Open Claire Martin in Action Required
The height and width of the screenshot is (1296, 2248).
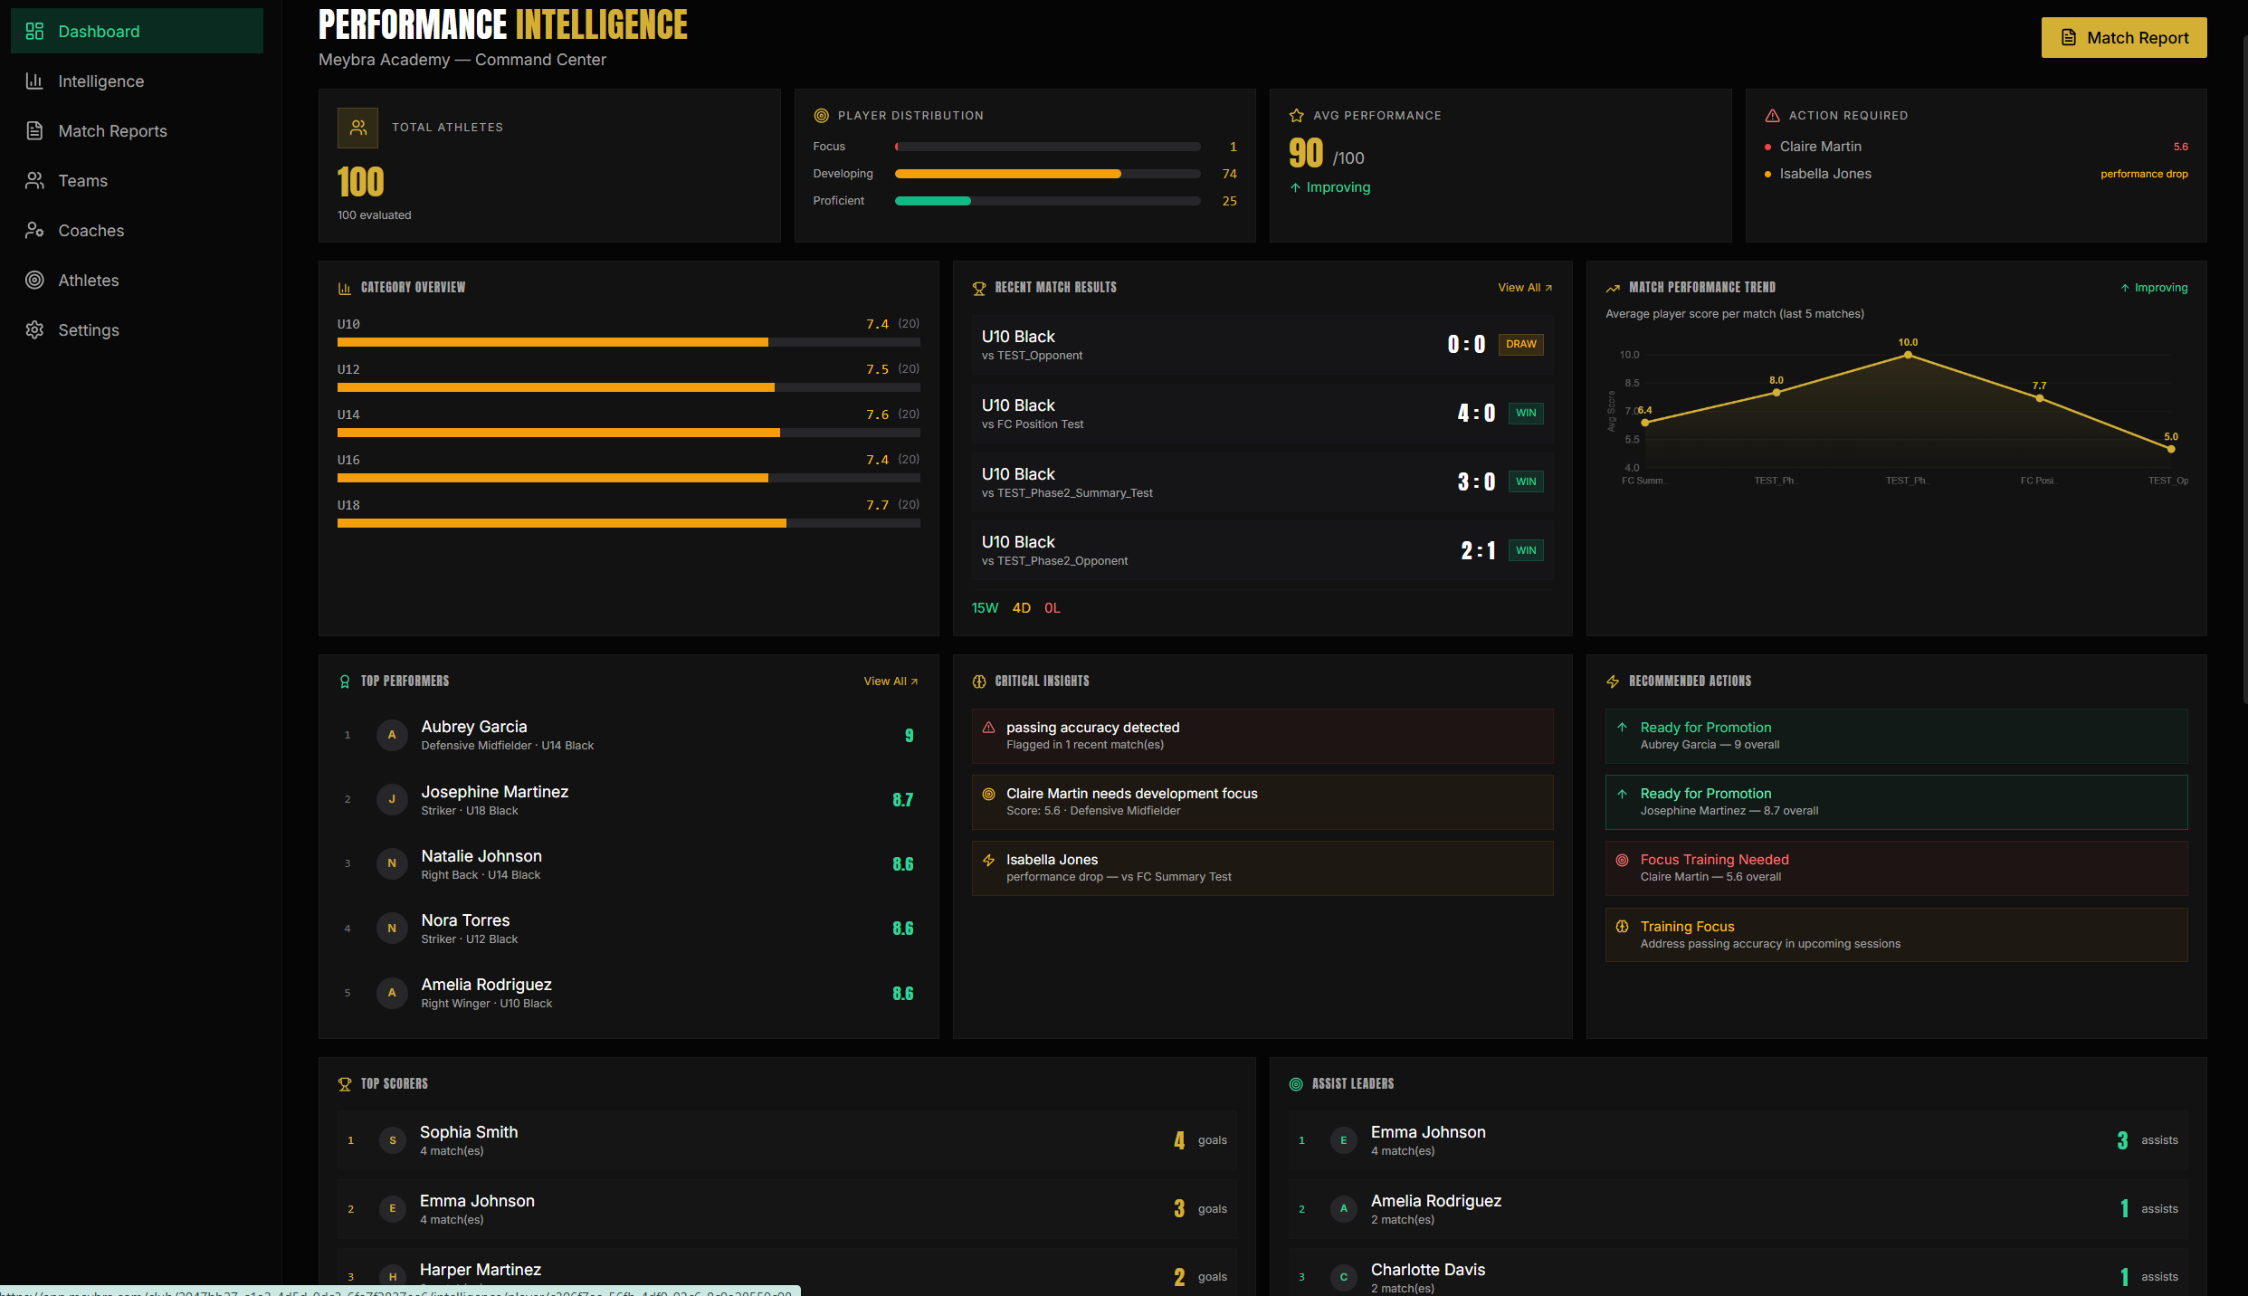click(x=1977, y=147)
